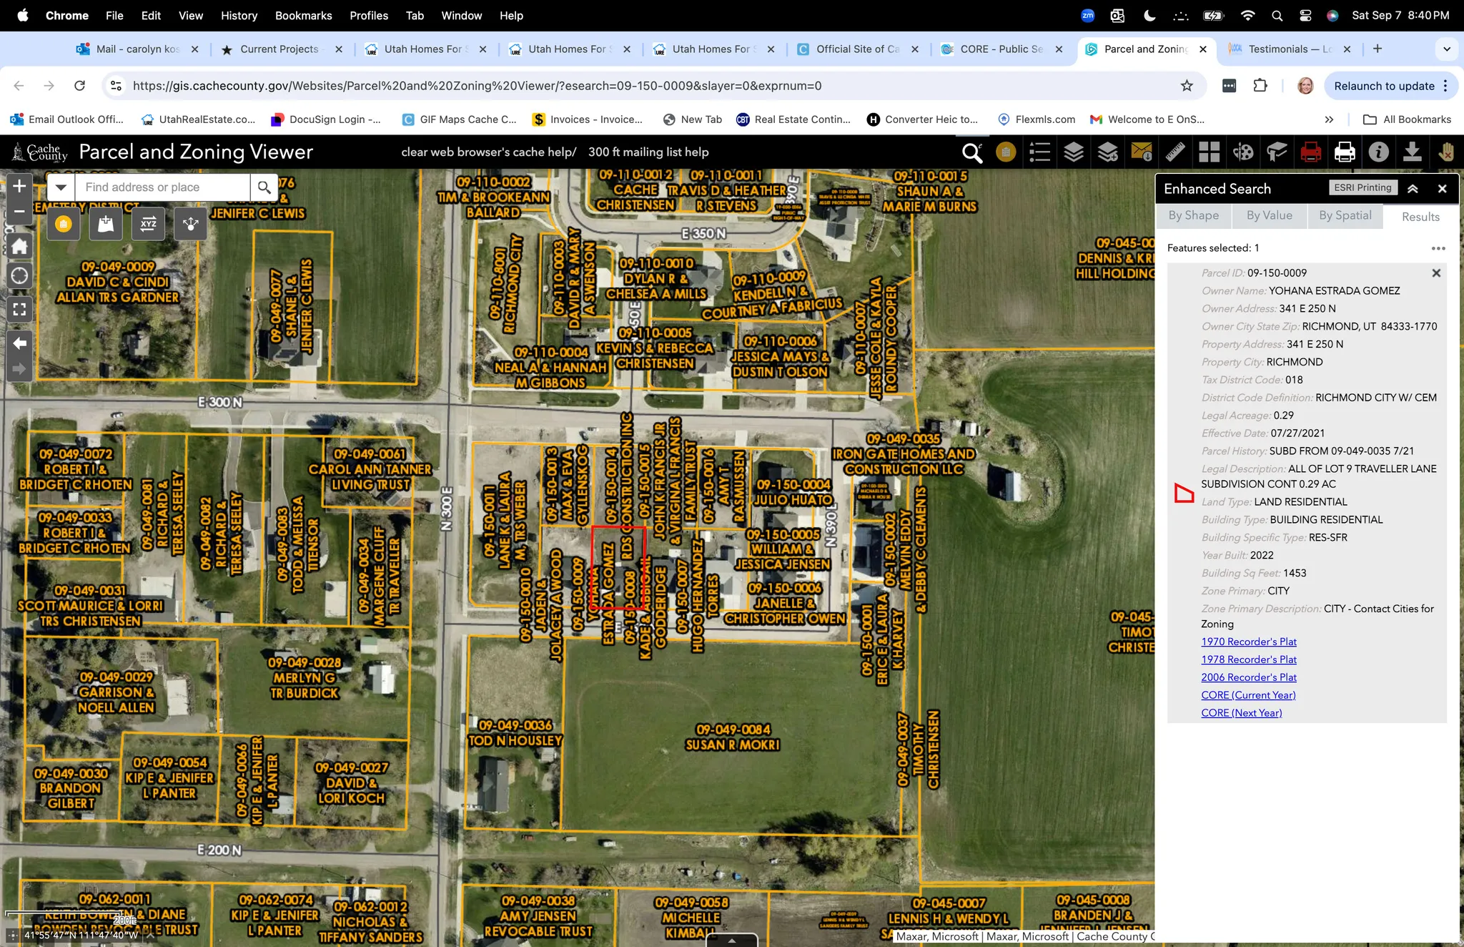Switch to the By Value tab
This screenshot has width=1464, height=947.
coord(1269,215)
